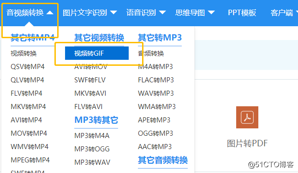Choose MKV转AVI conversion

(x=90, y=93)
